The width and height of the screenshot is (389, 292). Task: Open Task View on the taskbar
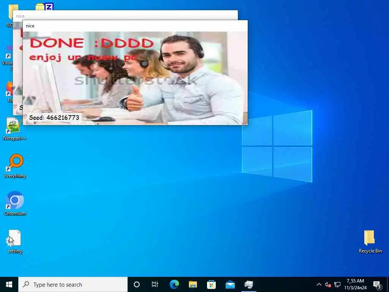155,284
